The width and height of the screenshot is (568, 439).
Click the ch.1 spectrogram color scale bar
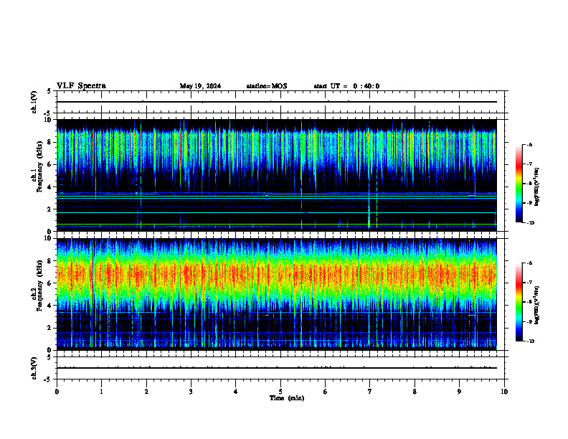tap(519, 184)
